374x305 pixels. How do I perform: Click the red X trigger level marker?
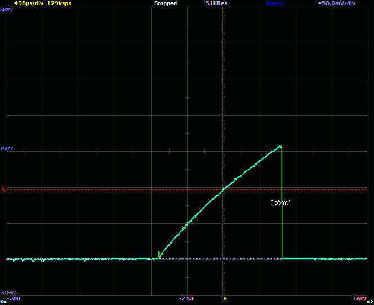coord(3,189)
